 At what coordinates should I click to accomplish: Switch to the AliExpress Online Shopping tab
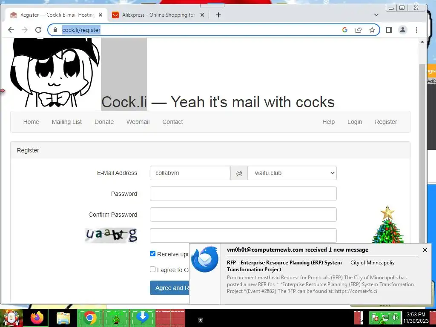158,15
